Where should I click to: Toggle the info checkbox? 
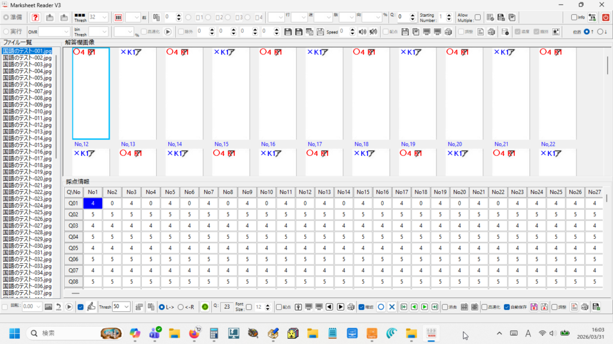pos(574,17)
